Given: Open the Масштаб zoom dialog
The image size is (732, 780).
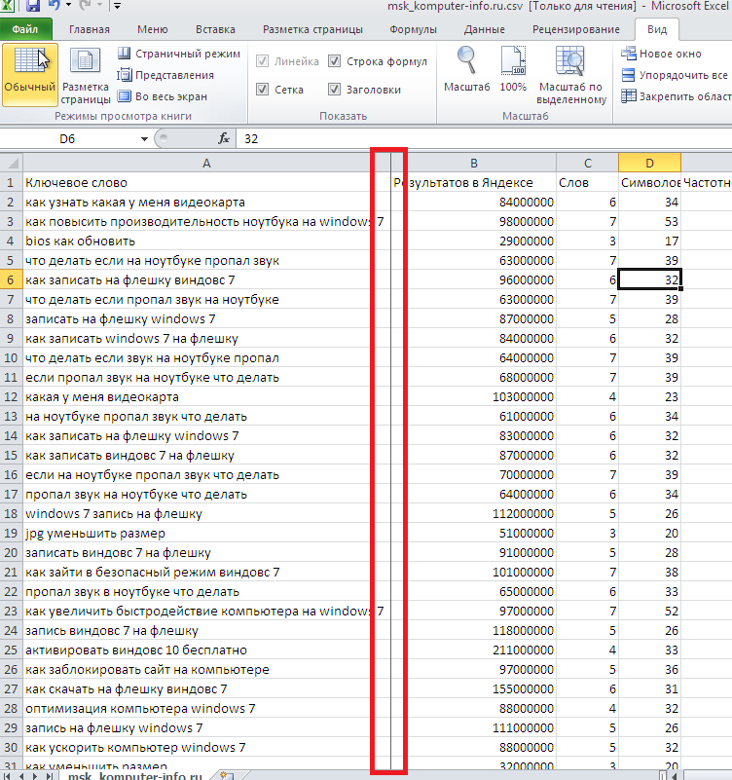Looking at the screenshot, I should tap(466, 70).
